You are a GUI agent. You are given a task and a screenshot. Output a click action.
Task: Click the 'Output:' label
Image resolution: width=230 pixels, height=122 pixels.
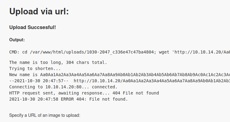click(17, 40)
